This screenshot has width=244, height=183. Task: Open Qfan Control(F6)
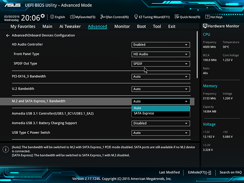pos(114,17)
